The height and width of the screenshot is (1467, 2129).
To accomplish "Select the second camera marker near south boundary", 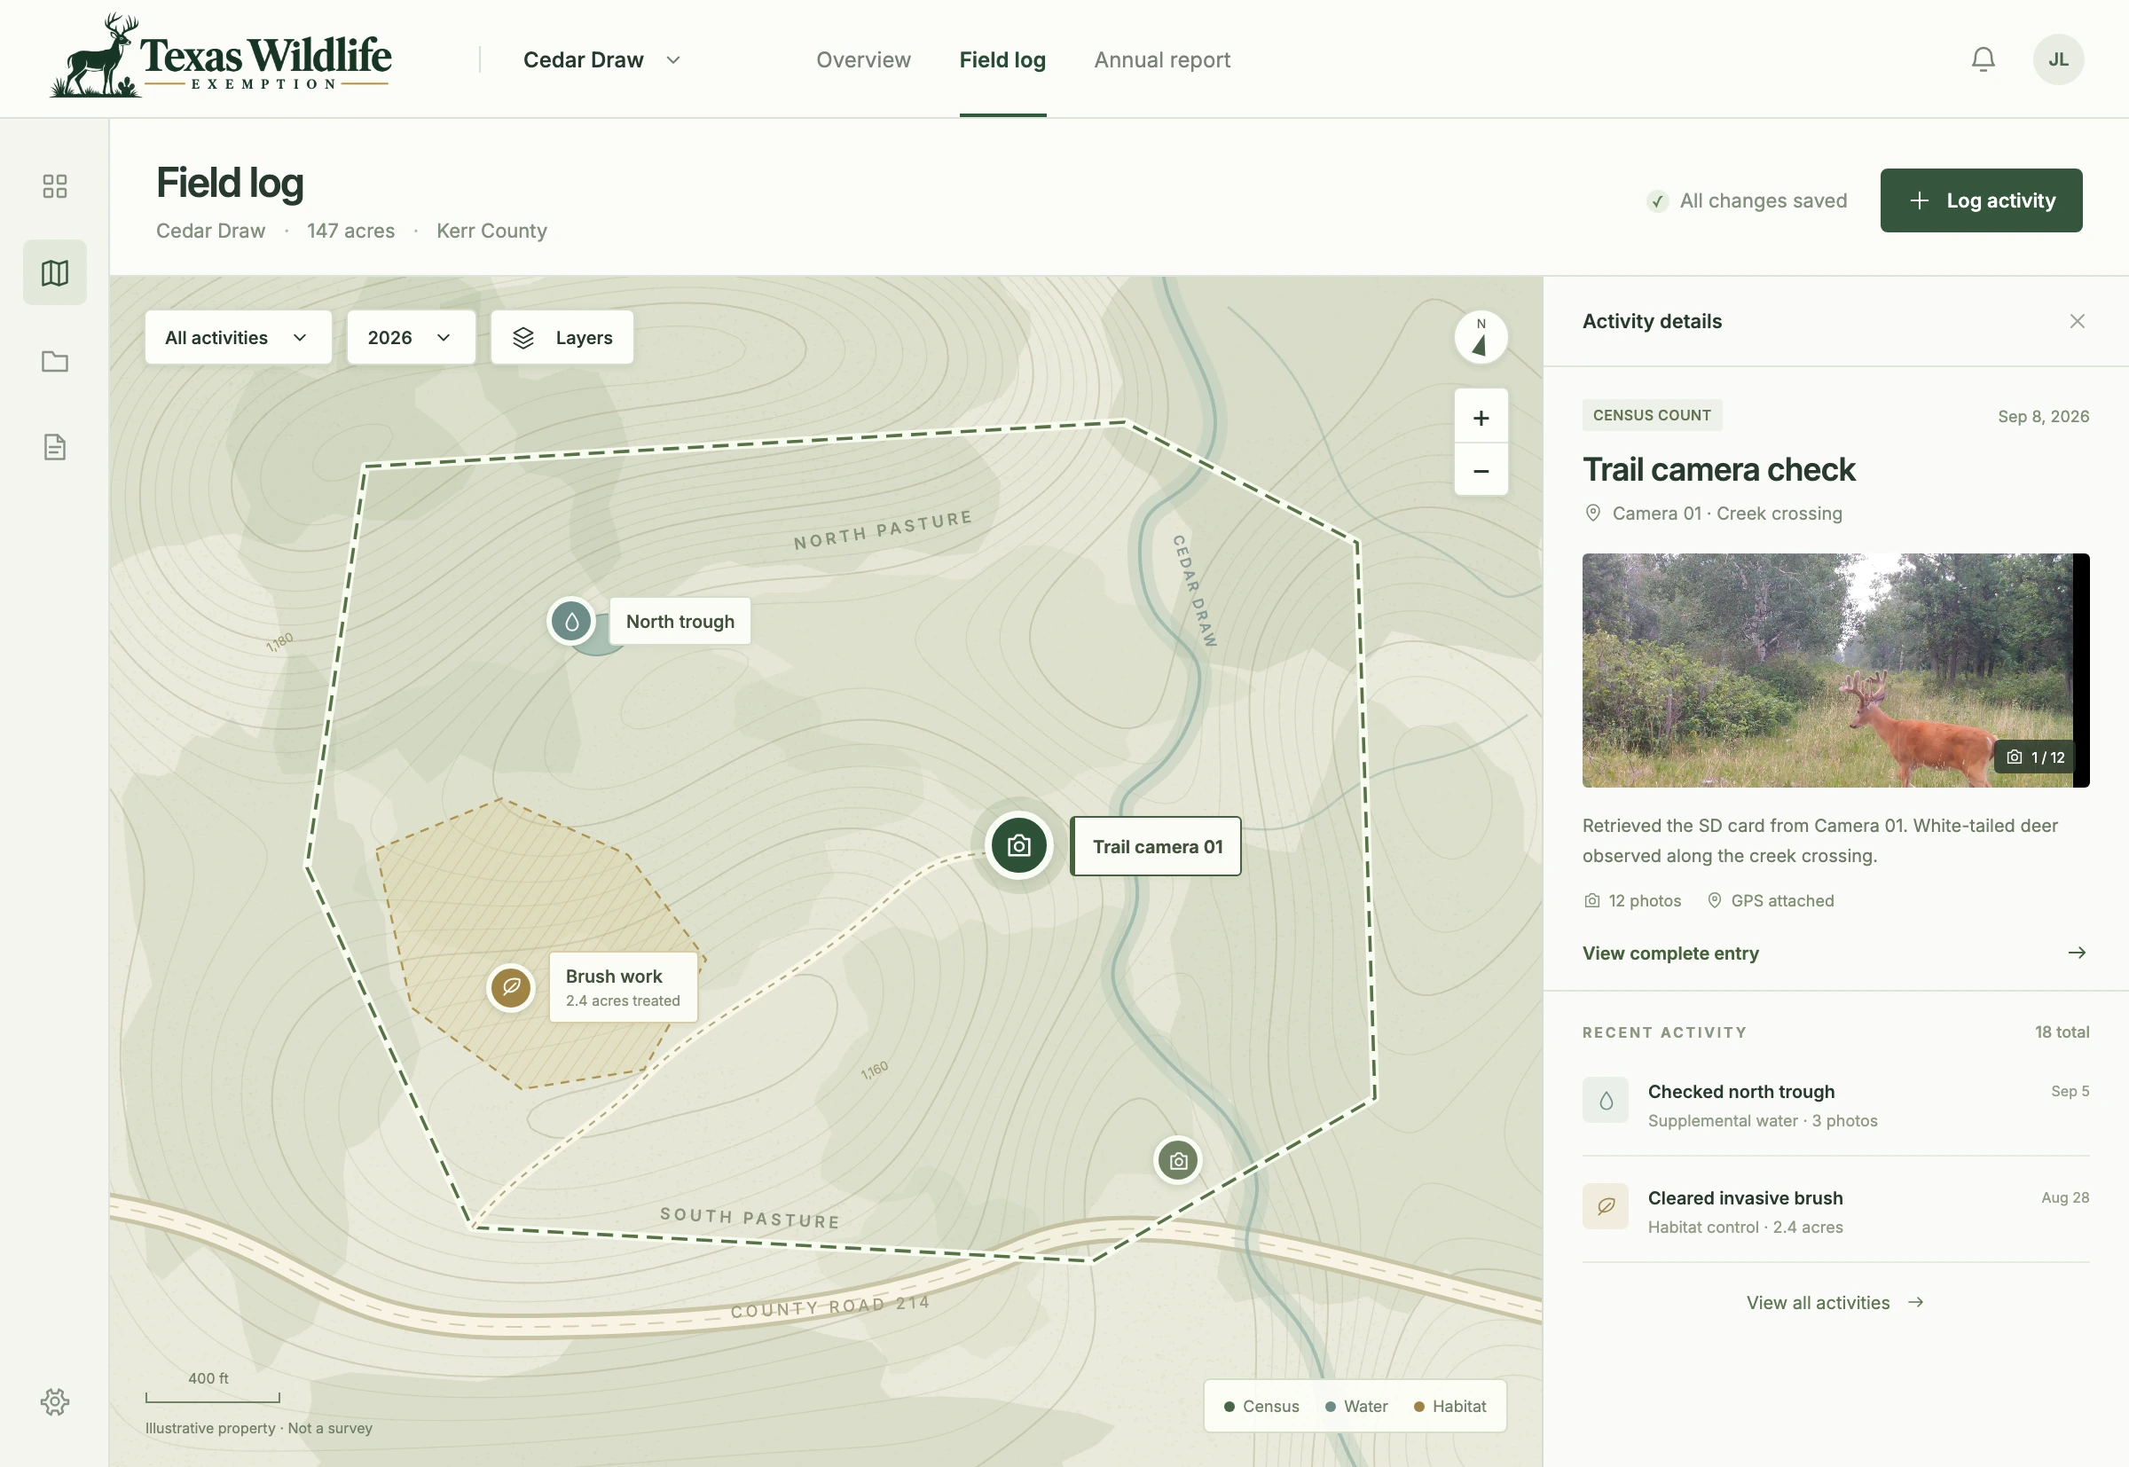I will [x=1177, y=1161].
